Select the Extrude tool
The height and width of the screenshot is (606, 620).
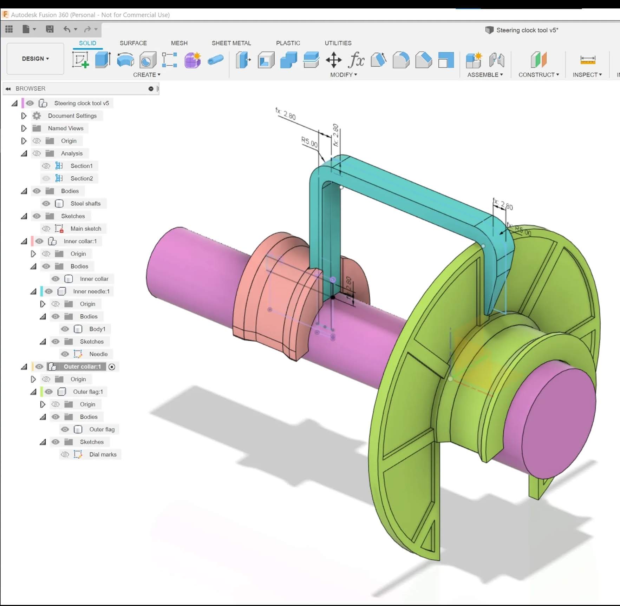point(103,59)
